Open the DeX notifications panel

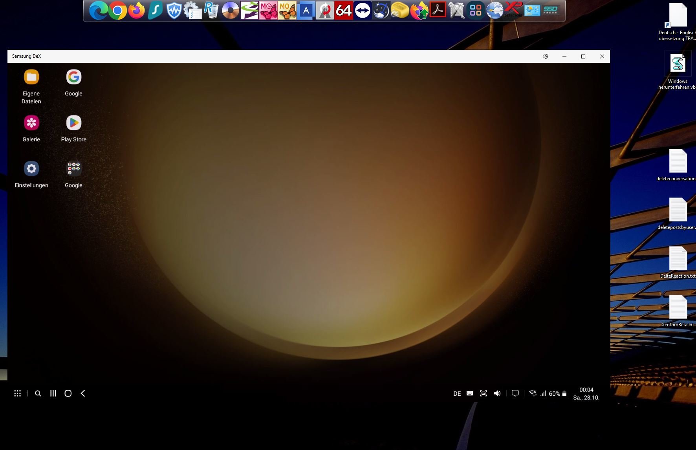click(x=515, y=393)
